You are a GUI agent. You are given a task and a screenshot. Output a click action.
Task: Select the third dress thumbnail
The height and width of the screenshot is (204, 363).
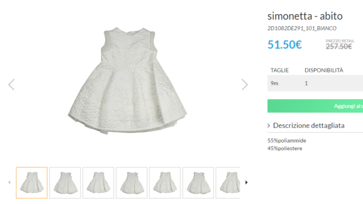click(99, 182)
